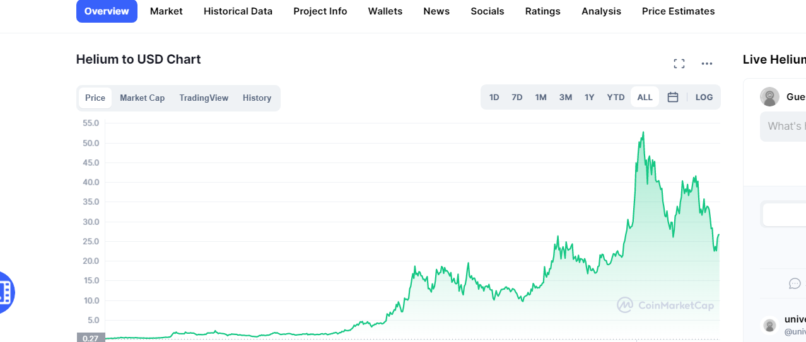Screen dimensions: 806x342
Task: Switch to the Market Cap chart tab
Action: coord(142,98)
